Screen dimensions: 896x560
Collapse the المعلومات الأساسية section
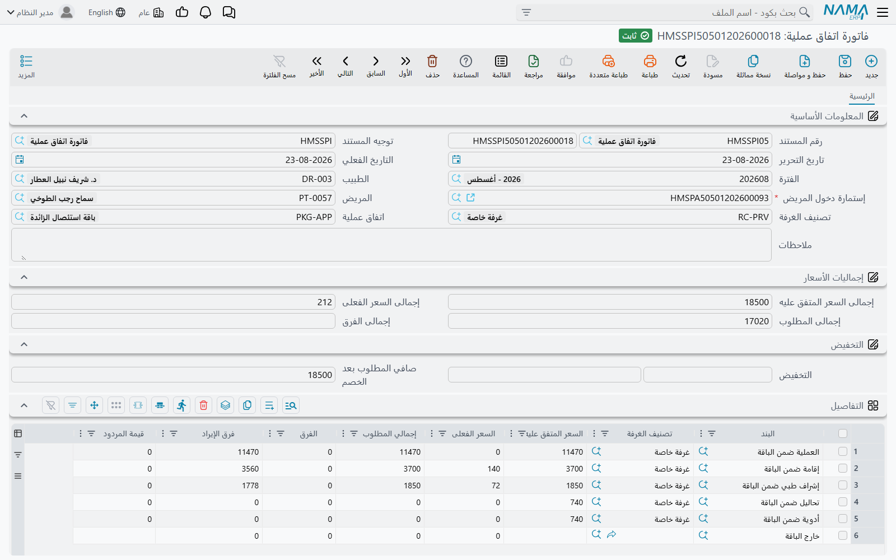pyautogui.click(x=24, y=116)
